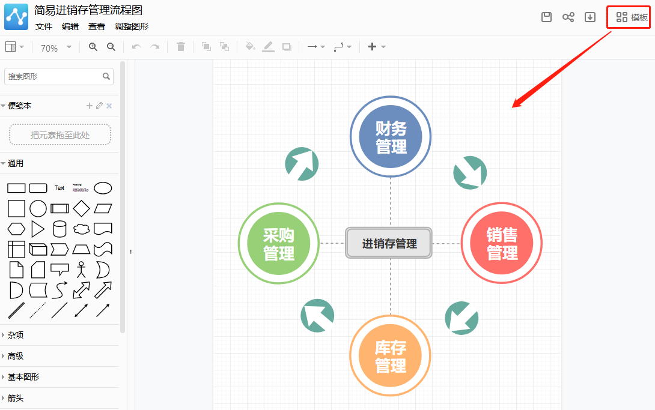Select the callout speech bubble shape

59,270
